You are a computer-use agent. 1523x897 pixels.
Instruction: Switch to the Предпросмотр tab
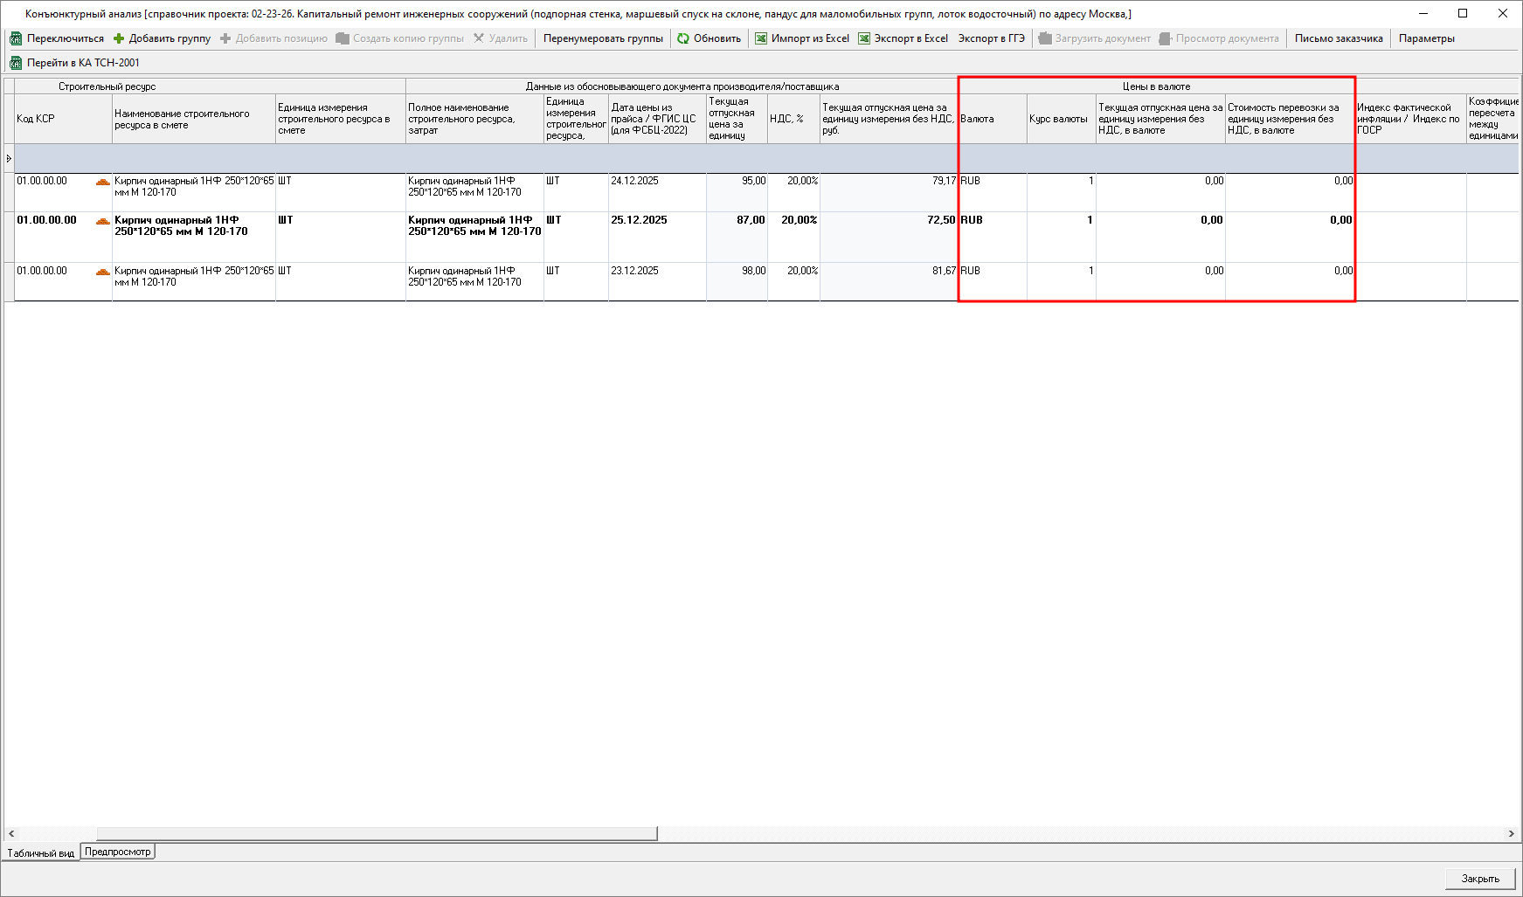coord(117,852)
